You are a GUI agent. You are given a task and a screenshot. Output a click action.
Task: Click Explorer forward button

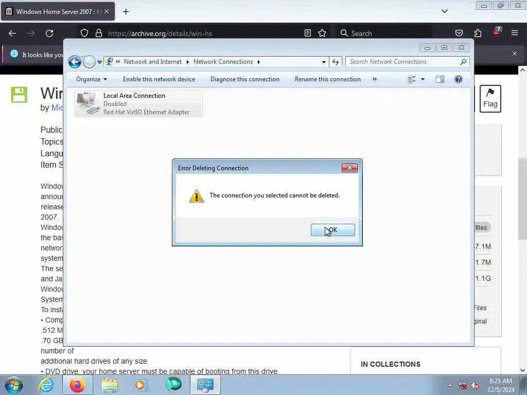click(89, 62)
